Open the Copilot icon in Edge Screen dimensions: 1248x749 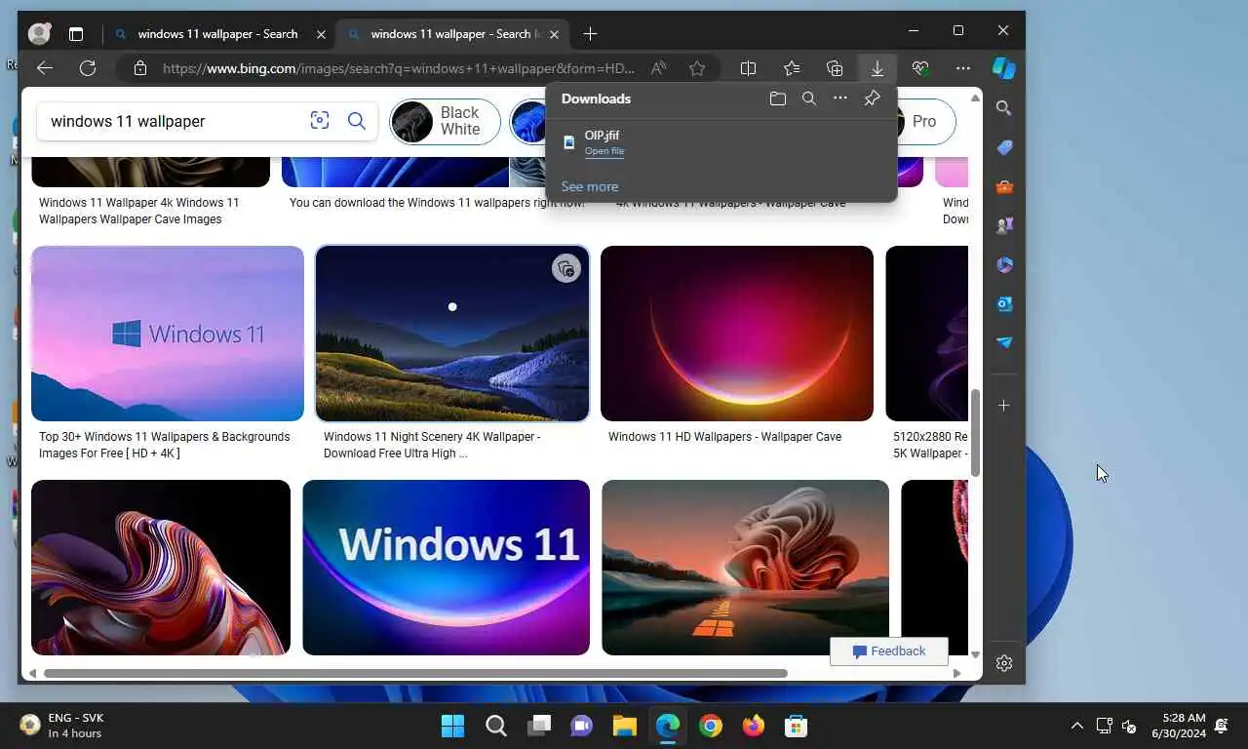coord(1004,68)
